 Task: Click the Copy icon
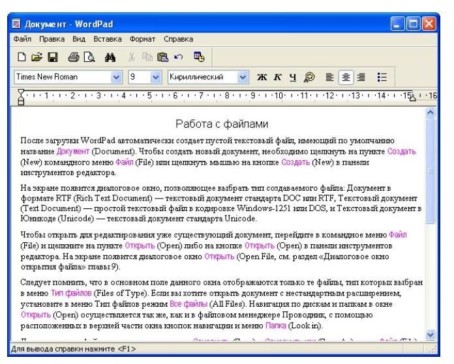(x=147, y=57)
